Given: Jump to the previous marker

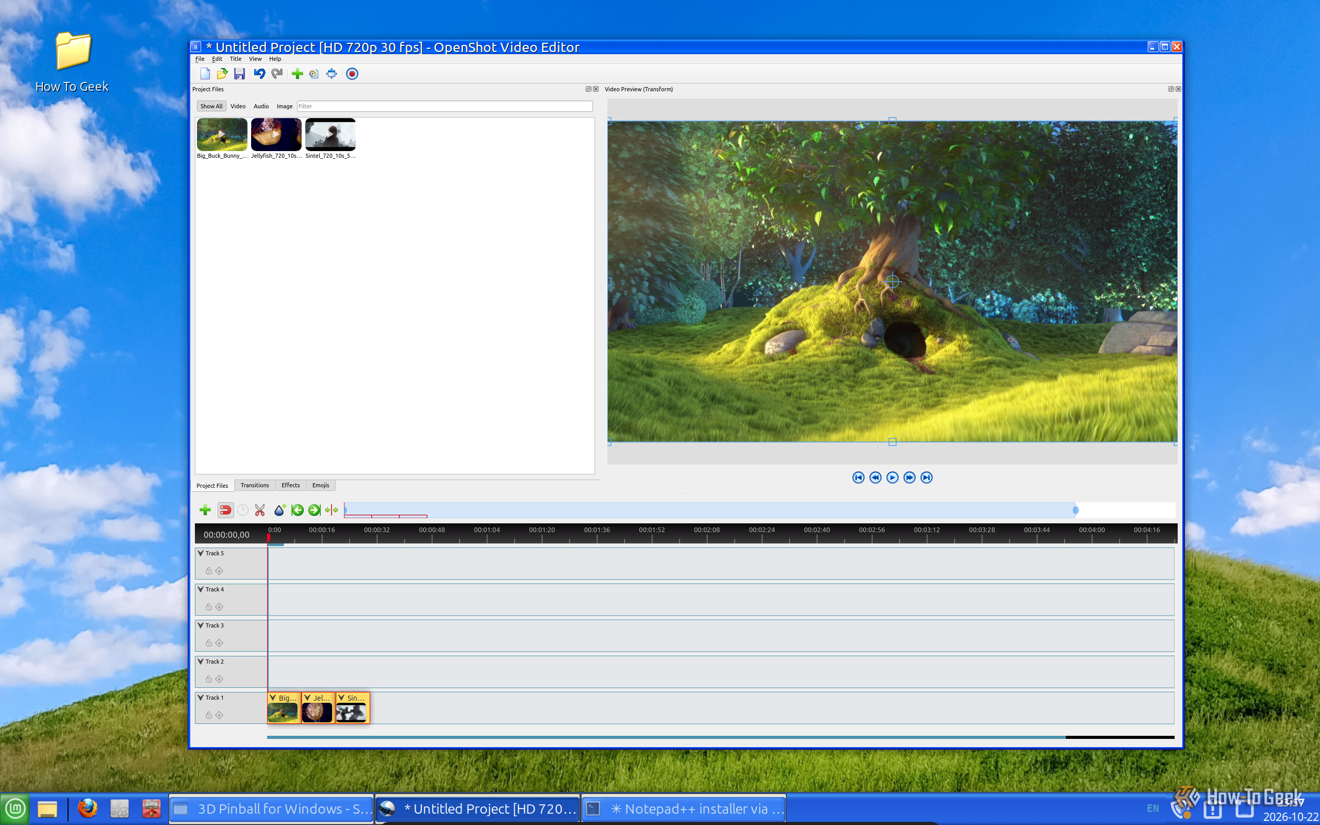Looking at the screenshot, I should coord(298,510).
